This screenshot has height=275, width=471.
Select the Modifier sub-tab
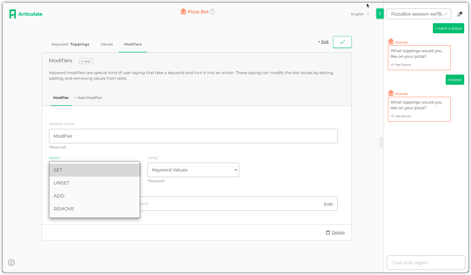(x=61, y=98)
